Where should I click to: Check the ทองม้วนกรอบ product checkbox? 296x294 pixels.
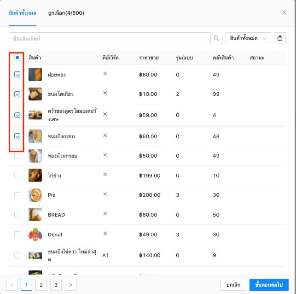coord(17,156)
